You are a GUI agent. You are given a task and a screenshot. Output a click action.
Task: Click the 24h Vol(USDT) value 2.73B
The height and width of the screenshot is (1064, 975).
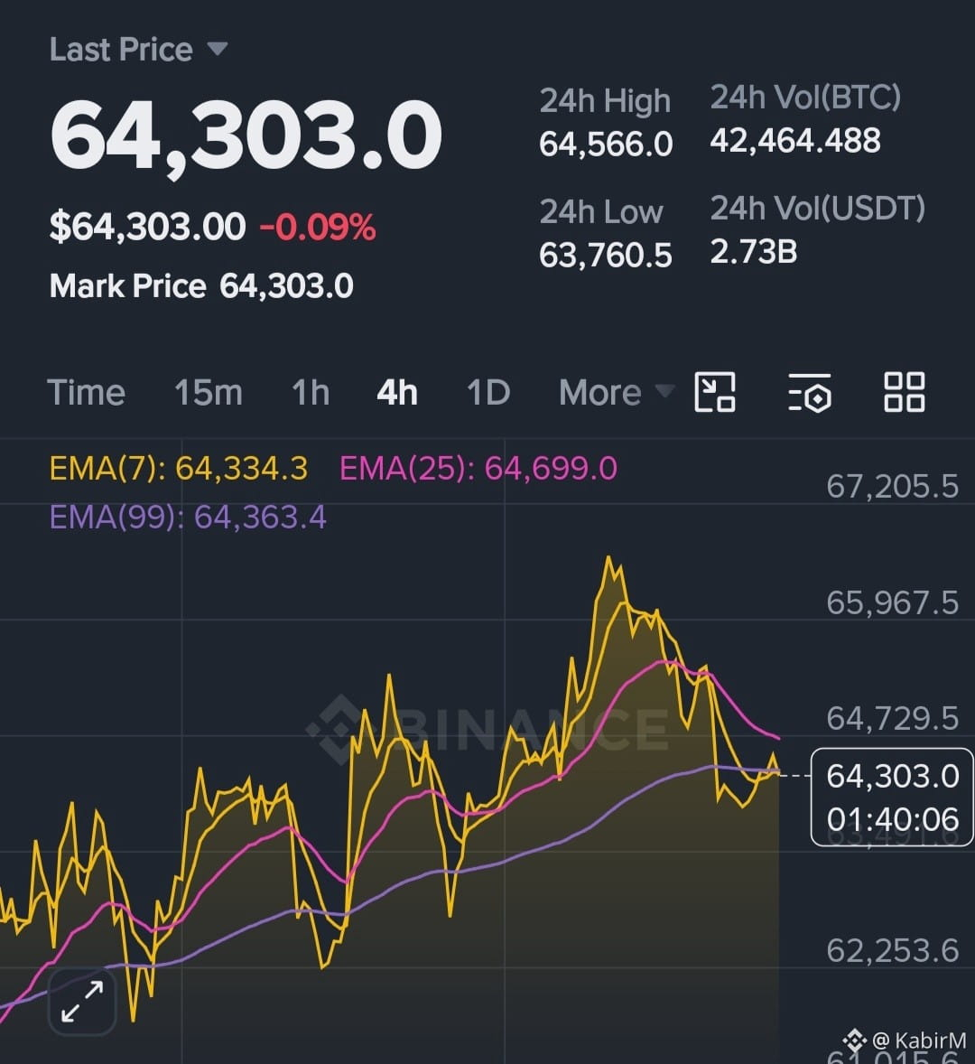(x=753, y=252)
